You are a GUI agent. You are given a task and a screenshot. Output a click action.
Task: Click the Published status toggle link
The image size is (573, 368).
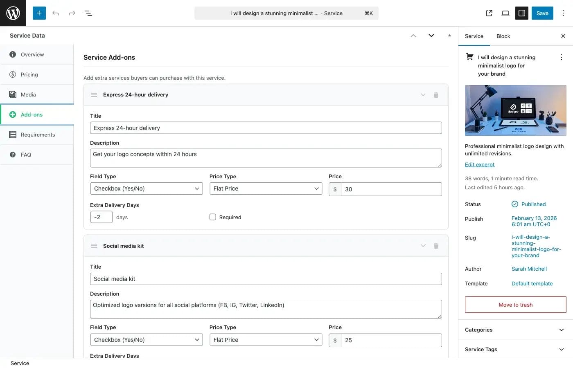pyautogui.click(x=533, y=204)
